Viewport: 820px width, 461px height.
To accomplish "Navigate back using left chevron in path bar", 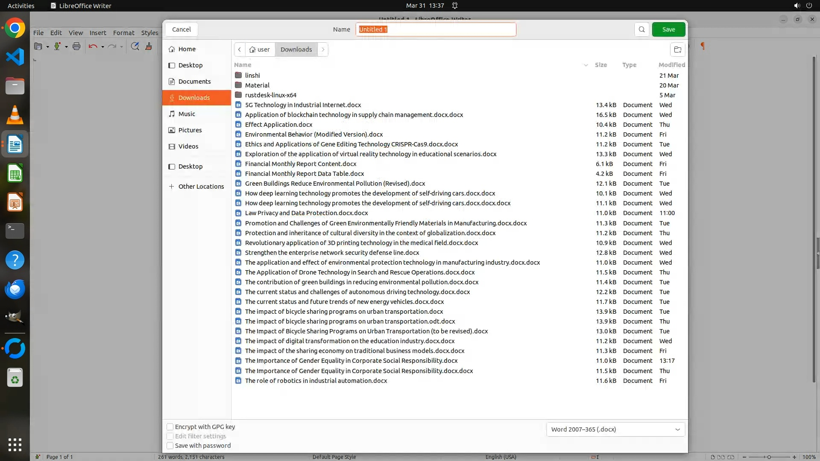I will tap(240, 50).
